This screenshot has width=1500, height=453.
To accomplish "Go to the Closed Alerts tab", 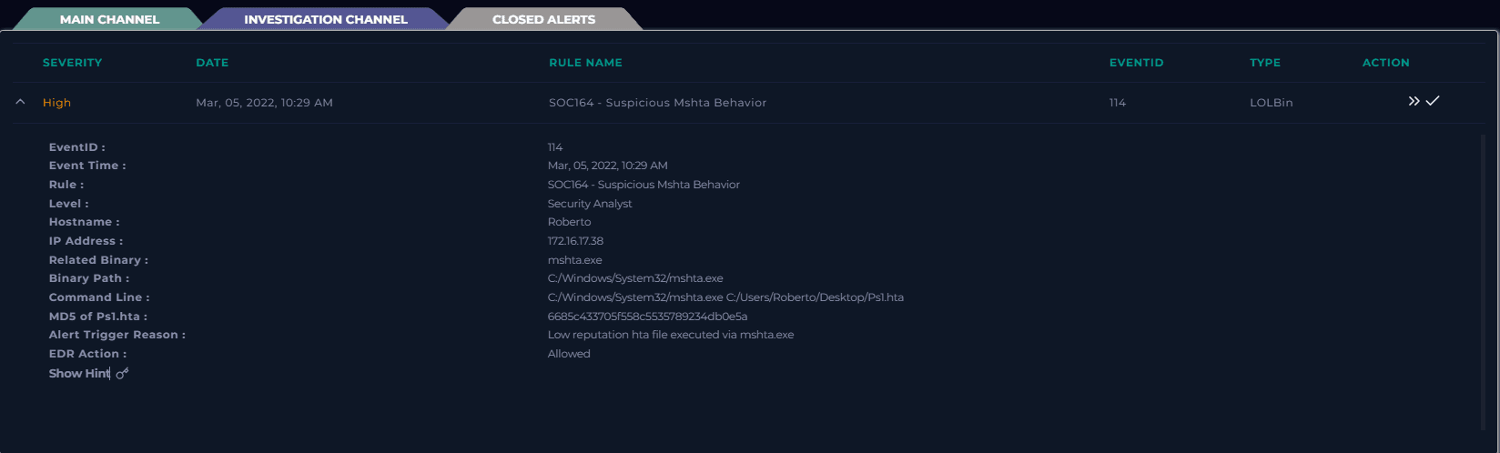I will pyautogui.click(x=543, y=19).
